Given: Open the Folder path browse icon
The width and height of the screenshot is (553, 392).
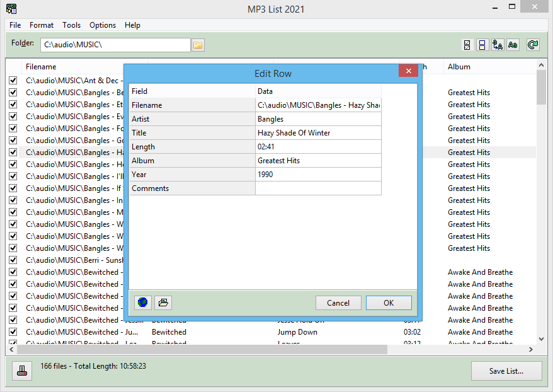Looking at the screenshot, I should 198,45.
